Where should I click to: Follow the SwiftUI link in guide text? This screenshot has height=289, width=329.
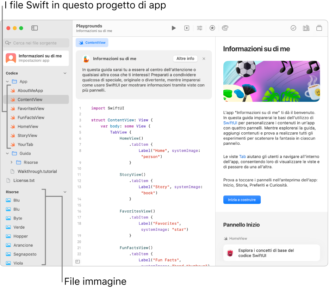coord(230,123)
